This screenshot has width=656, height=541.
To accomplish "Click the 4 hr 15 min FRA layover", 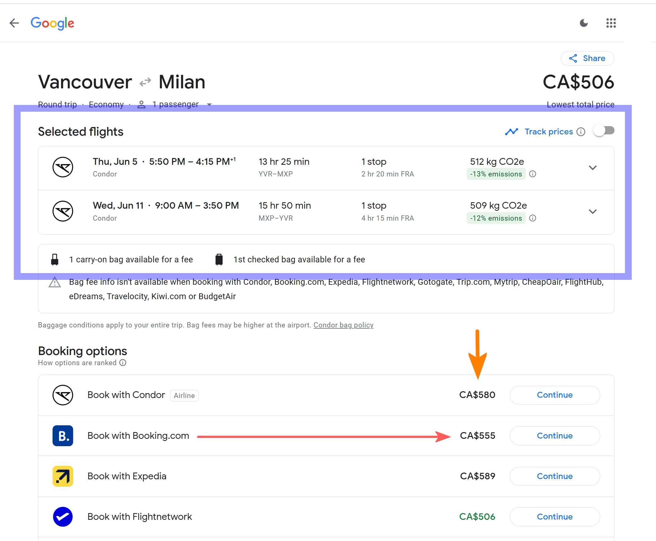I will [x=387, y=218].
